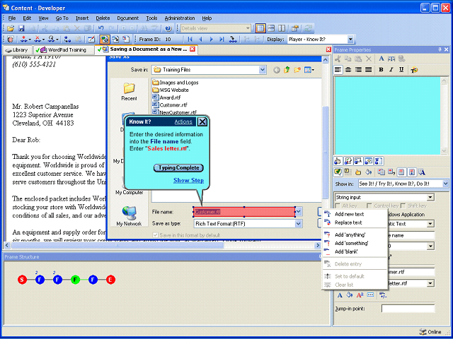
Task: Click the Up One Level folder icon in Save As
Action: [287, 69]
